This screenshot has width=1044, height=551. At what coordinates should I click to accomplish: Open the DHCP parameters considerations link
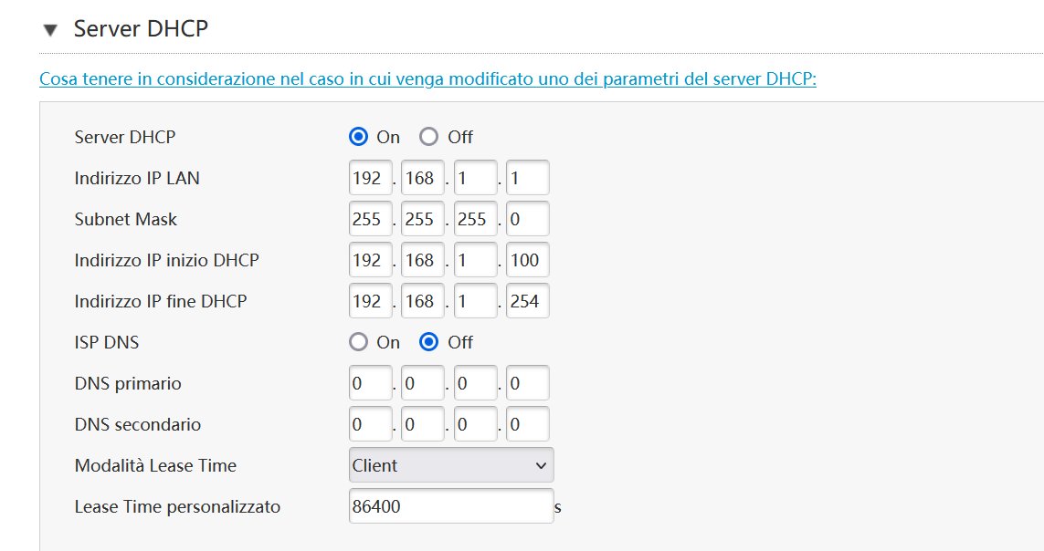(427, 78)
